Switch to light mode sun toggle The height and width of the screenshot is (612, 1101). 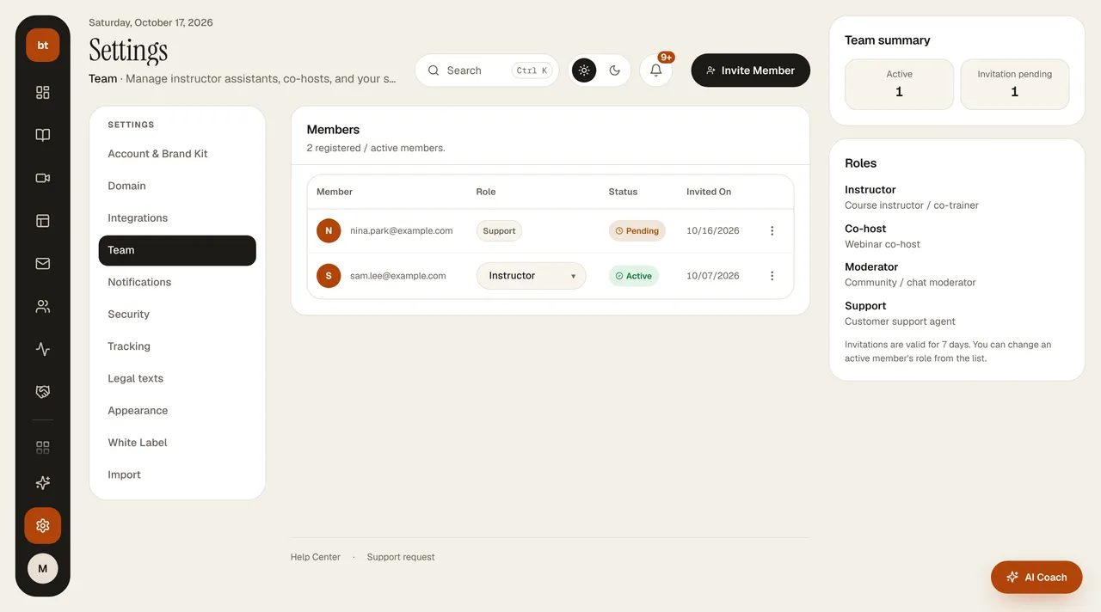click(584, 70)
